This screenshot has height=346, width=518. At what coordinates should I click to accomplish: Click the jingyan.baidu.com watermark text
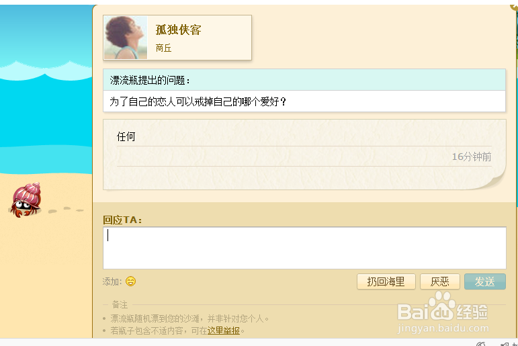443,328
